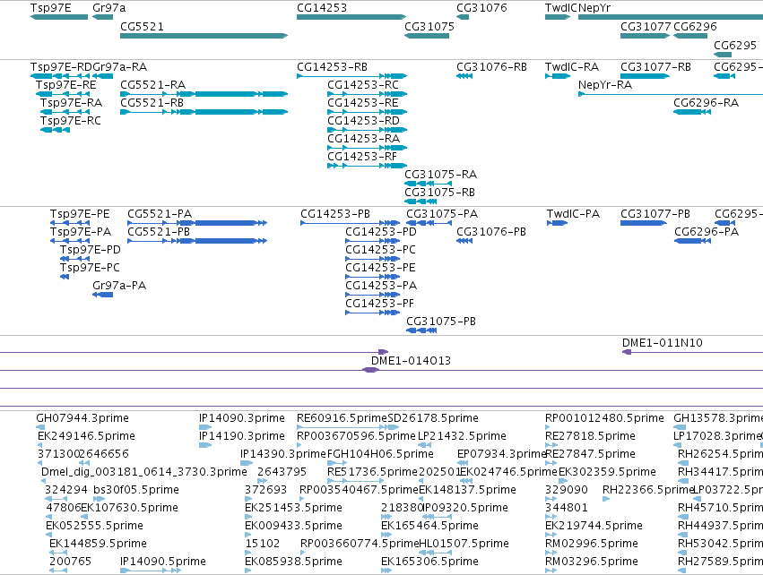763x575 pixels.
Task: Click EST RE60916.5prime
Action: [342, 418]
